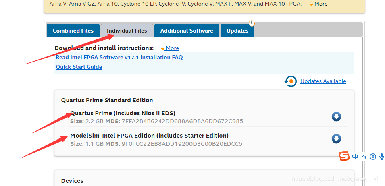The image size is (385, 186).
Task: Toggle Chinese input mode indicator
Action: 355,156
